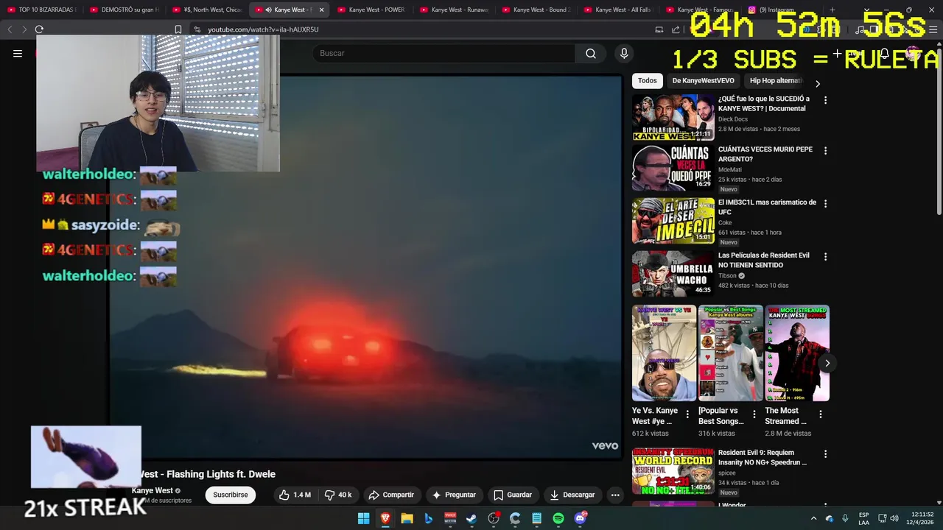Click the search magnifier button
Image resolution: width=943 pixels, height=530 pixels.
coord(591,53)
